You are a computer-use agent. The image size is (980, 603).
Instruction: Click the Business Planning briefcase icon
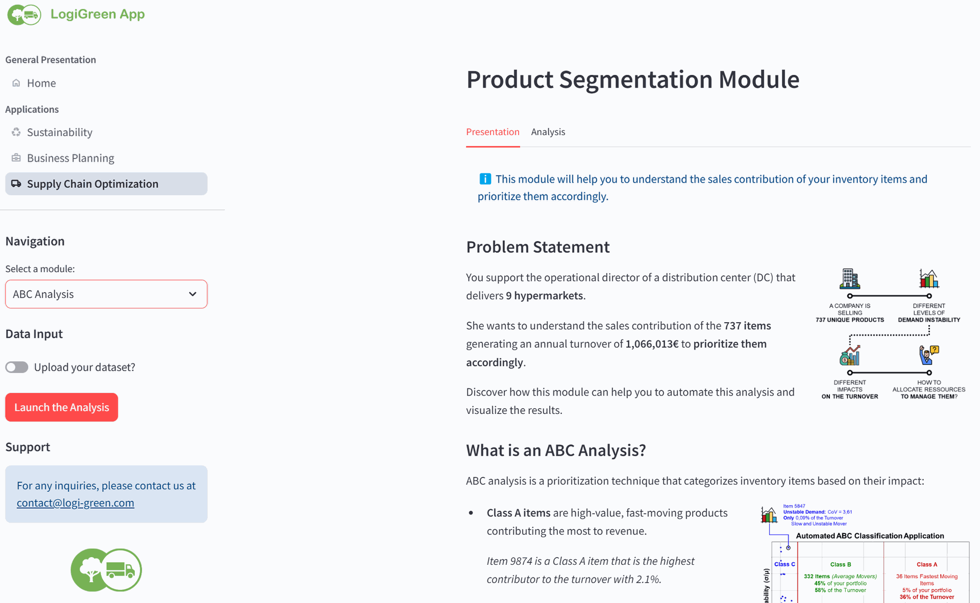(x=16, y=158)
